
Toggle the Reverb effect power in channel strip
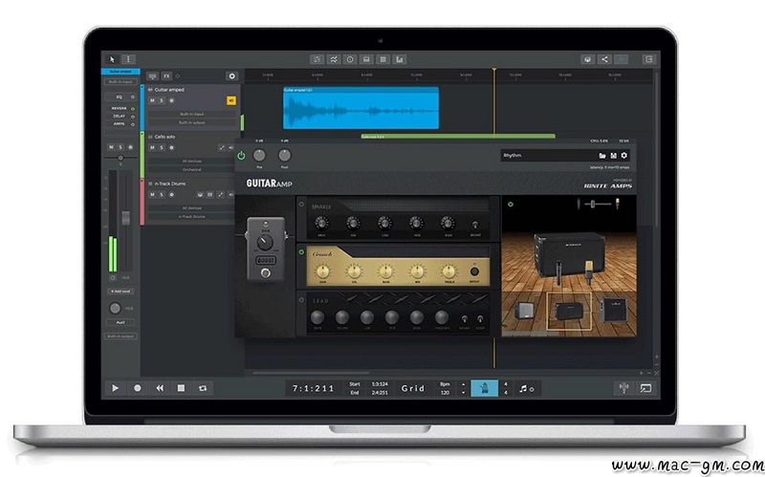133,109
